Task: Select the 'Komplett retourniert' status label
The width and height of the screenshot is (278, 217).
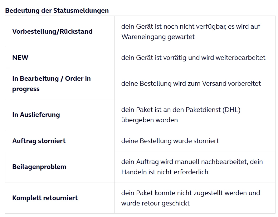Action: coord(45,198)
